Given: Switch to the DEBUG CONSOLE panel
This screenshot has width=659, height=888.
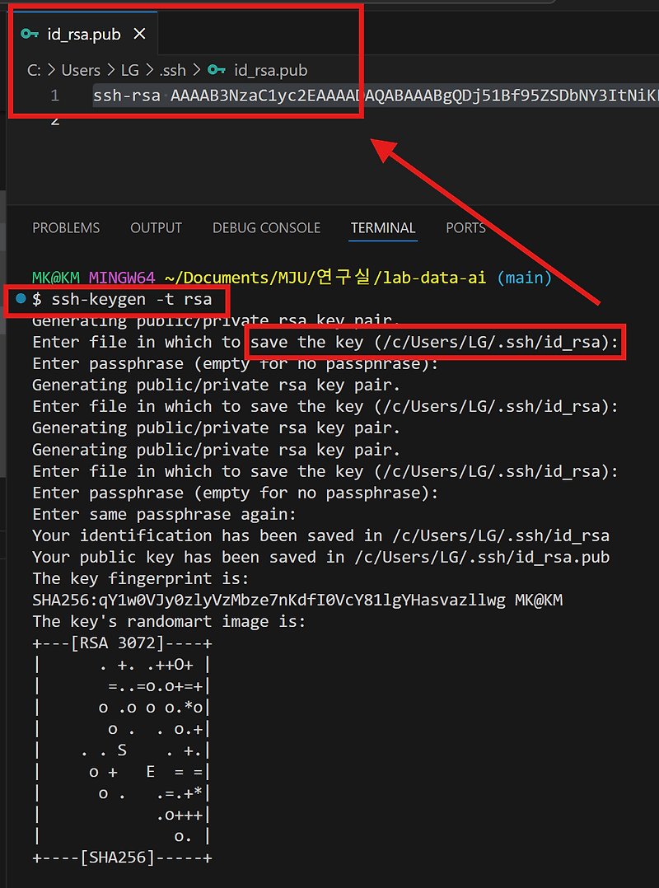Looking at the screenshot, I should click(x=266, y=228).
